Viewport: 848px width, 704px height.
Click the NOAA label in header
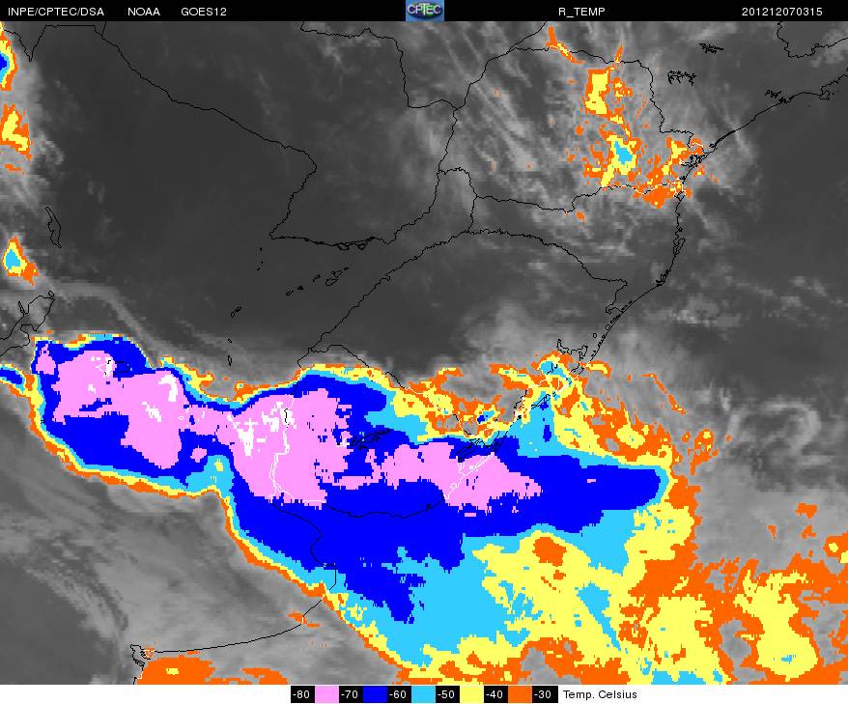144,12
